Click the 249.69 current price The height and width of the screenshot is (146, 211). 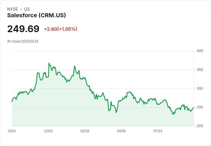[x=23, y=29]
